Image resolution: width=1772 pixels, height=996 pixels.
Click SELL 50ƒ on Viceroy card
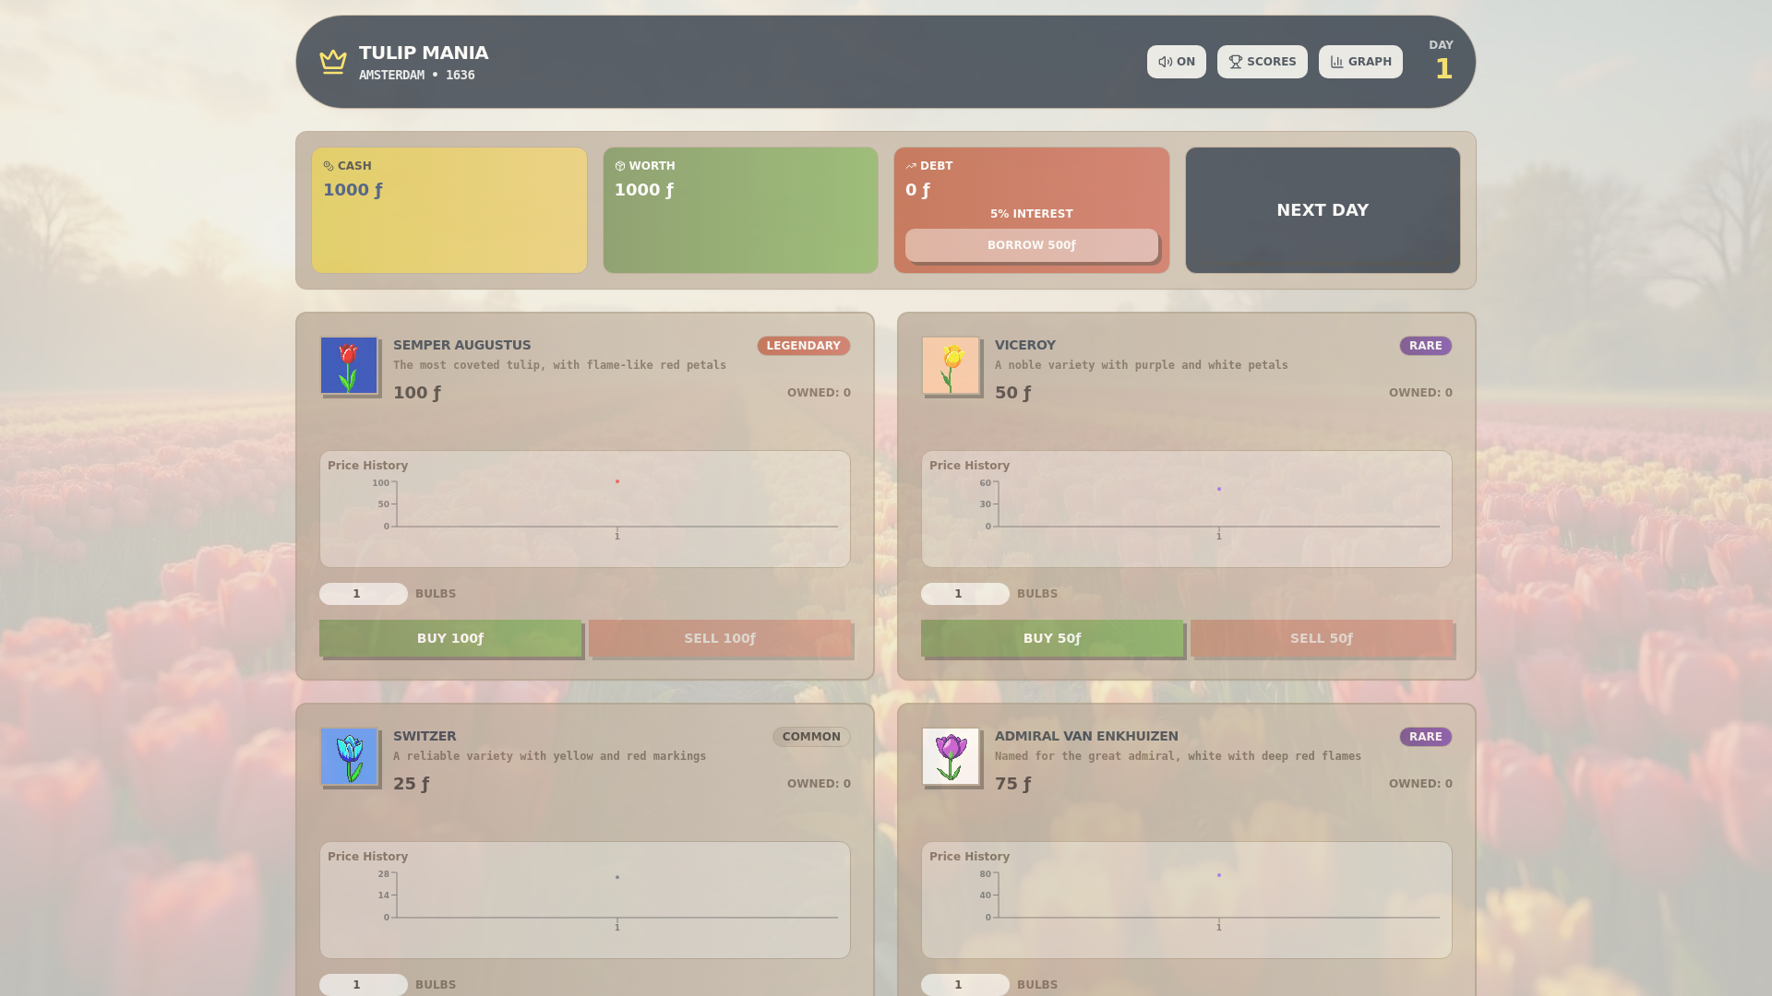tap(1322, 637)
